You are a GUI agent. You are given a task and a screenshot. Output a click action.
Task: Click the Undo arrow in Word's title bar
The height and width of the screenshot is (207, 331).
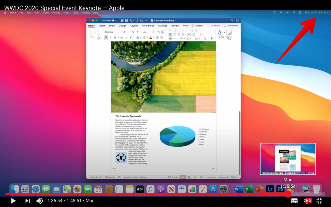(131, 20)
